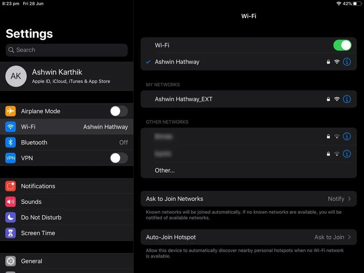The image size is (364, 273).
Task: Open details for Ashwin Hathway_EXT via info icon
Action: point(347,99)
